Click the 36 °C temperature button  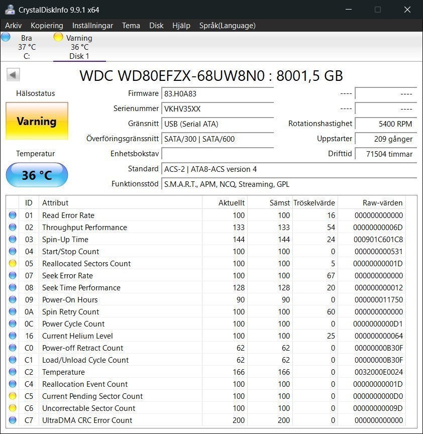[x=37, y=175]
